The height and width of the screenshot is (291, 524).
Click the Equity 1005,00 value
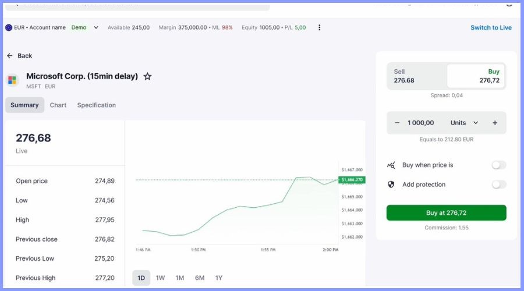pos(261,28)
